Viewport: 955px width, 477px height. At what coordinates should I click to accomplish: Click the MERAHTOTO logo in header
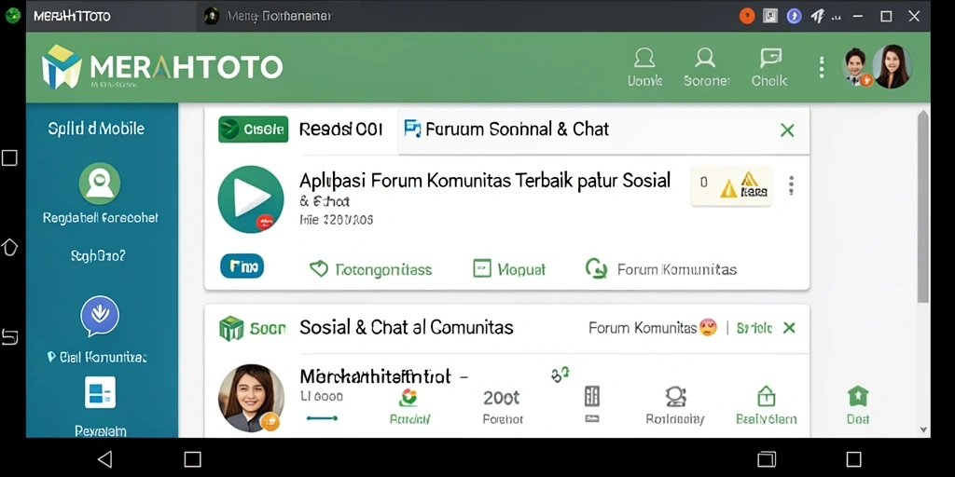pyautogui.click(x=162, y=66)
